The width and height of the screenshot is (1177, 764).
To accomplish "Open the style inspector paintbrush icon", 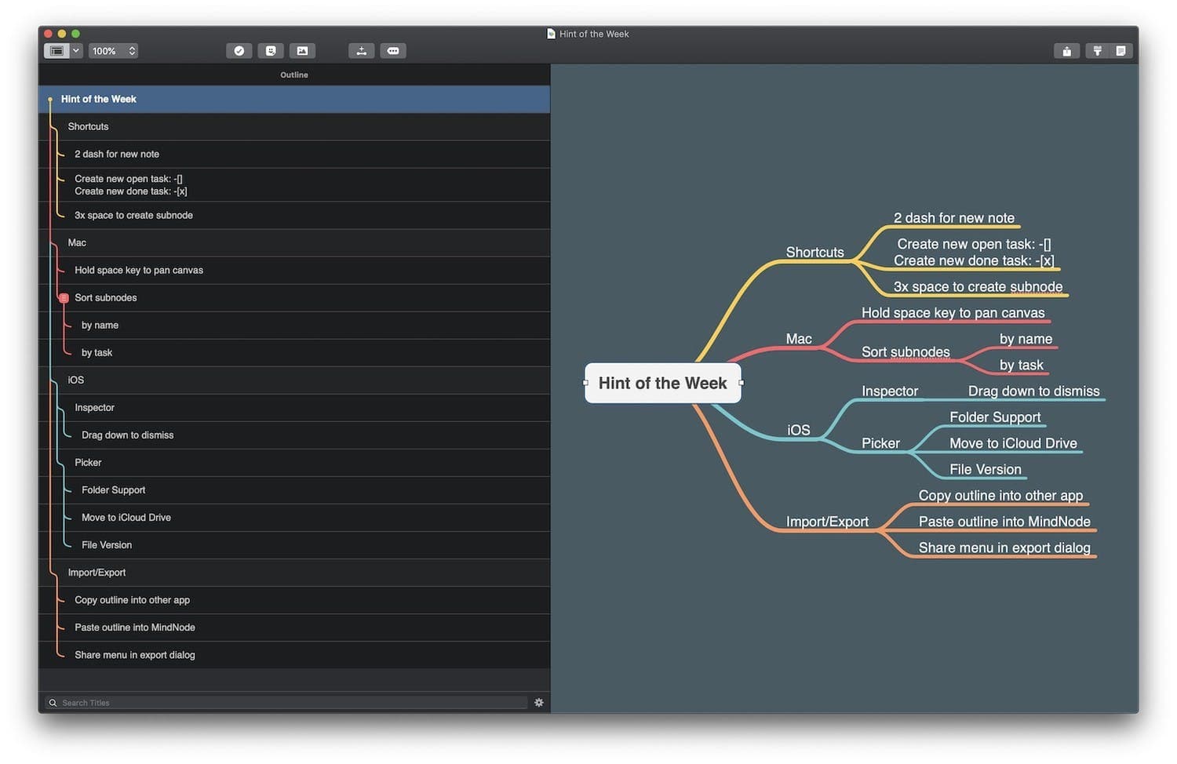I will point(1098,51).
